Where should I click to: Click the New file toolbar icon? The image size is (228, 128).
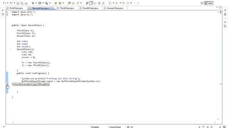click(4, 3)
